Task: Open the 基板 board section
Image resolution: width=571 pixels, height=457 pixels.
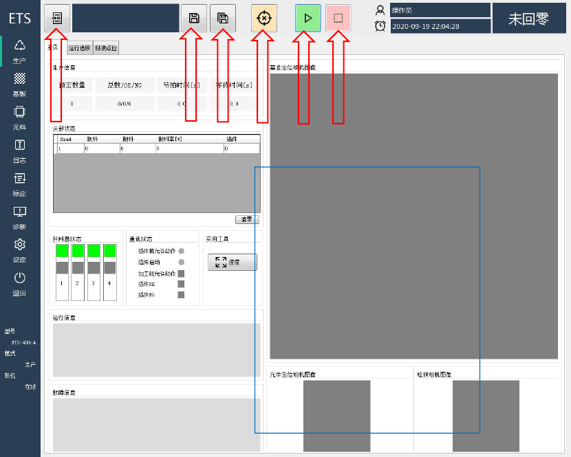Action: pyautogui.click(x=20, y=85)
